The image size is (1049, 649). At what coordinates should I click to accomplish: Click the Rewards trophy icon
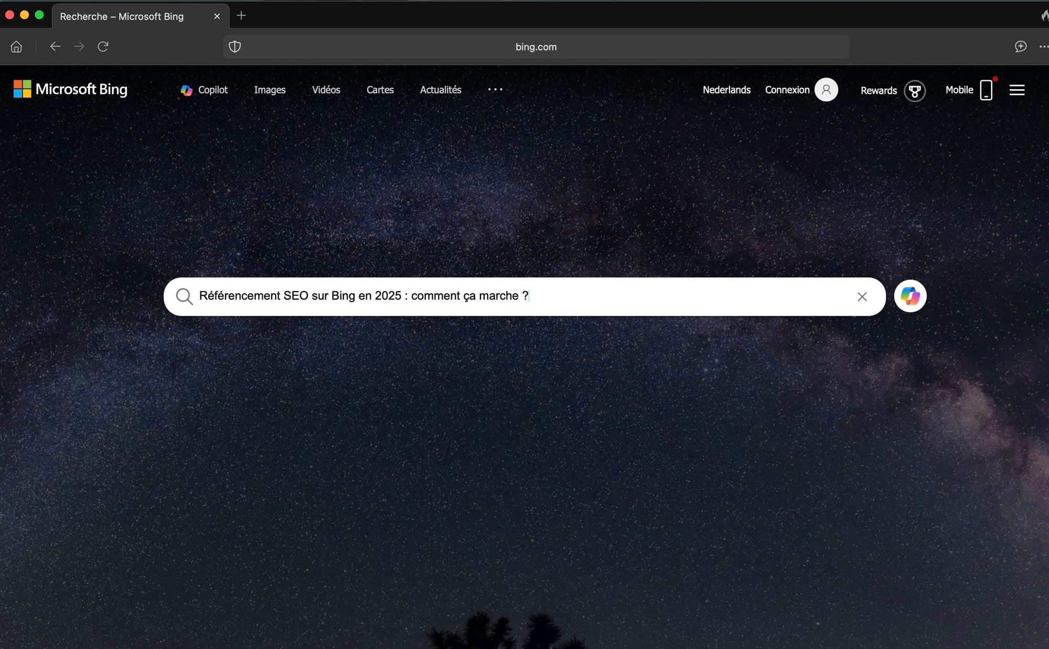pyautogui.click(x=914, y=91)
